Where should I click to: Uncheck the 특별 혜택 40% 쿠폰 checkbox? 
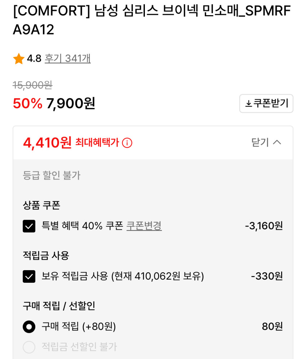coord(29,226)
